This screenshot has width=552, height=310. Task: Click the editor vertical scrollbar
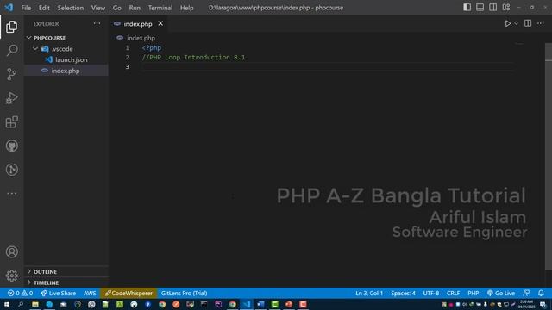point(549,157)
